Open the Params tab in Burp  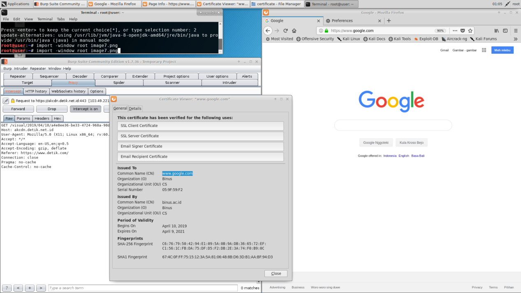point(23,118)
